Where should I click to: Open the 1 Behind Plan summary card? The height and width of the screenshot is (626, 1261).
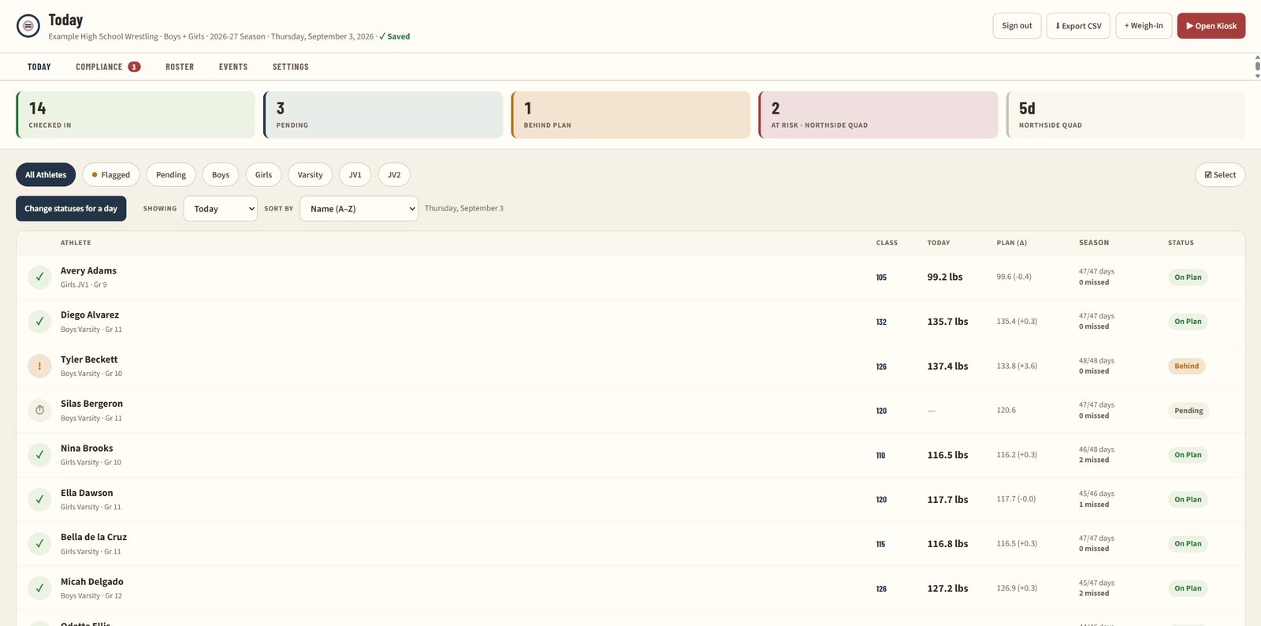630,115
